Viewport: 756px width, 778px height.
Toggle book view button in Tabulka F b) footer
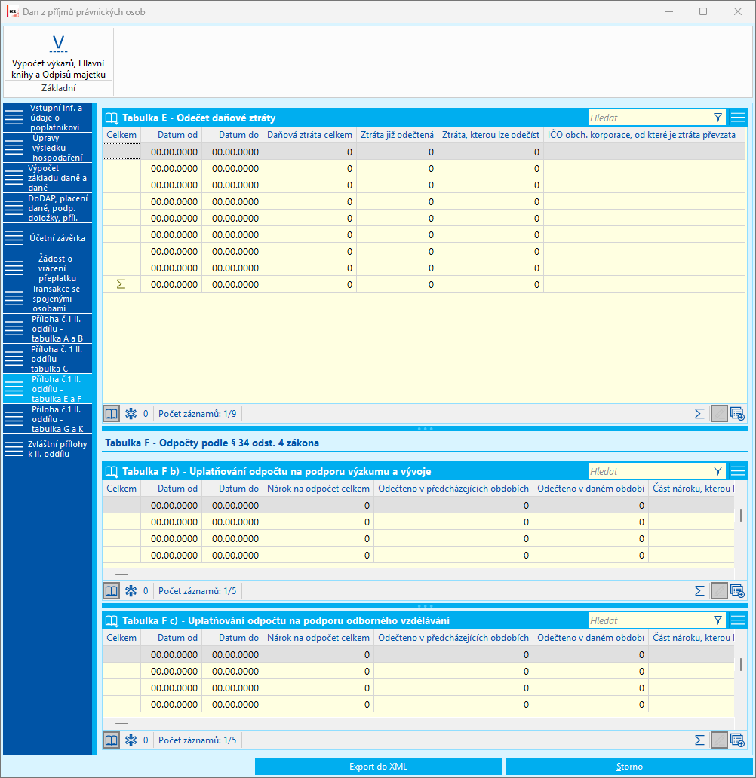click(x=111, y=590)
